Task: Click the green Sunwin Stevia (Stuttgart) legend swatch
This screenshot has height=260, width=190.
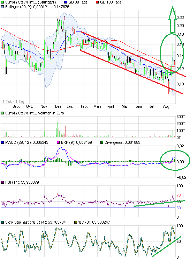Action: click(2, 2)
